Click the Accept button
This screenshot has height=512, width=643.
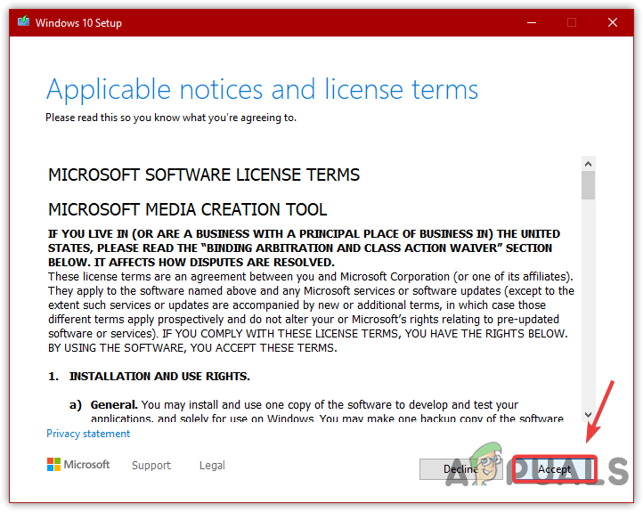point(554,468)
